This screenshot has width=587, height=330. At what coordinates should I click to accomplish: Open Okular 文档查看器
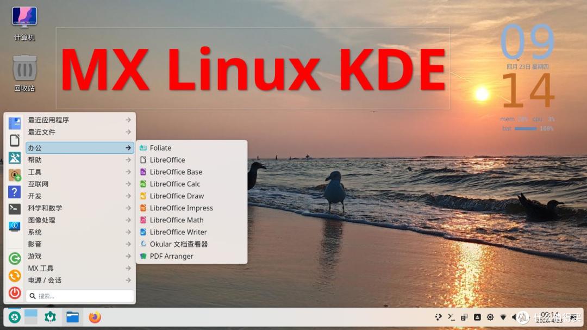click(192, 244)
